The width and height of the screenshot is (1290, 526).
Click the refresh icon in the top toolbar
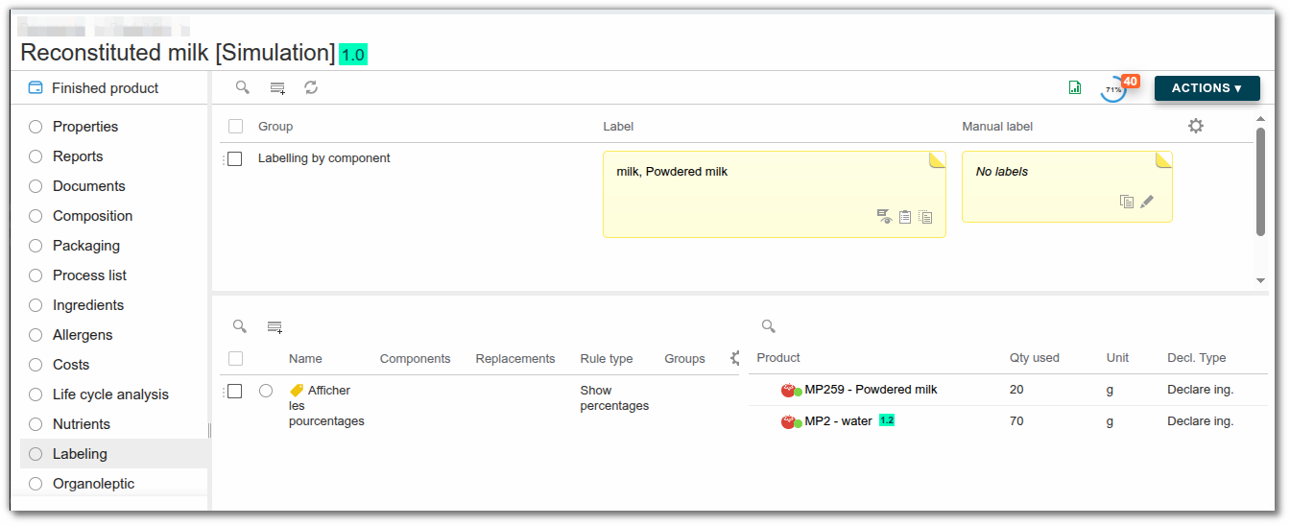point(311,87)
